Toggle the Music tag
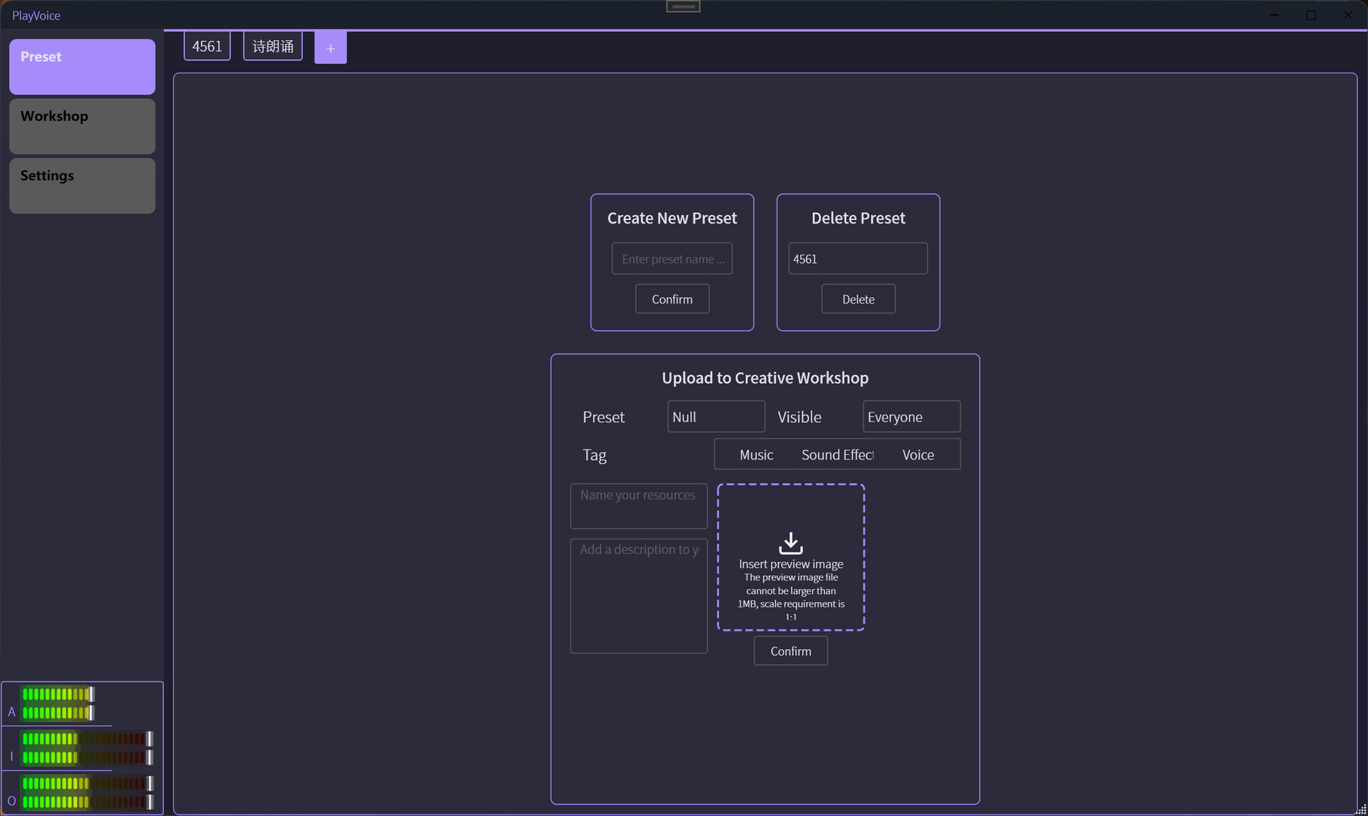This screenshot has width=1368, height=816. tap(756, 455)
